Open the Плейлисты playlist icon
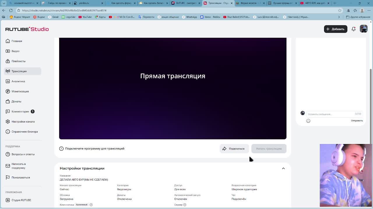373x209 pixels. 8,61
